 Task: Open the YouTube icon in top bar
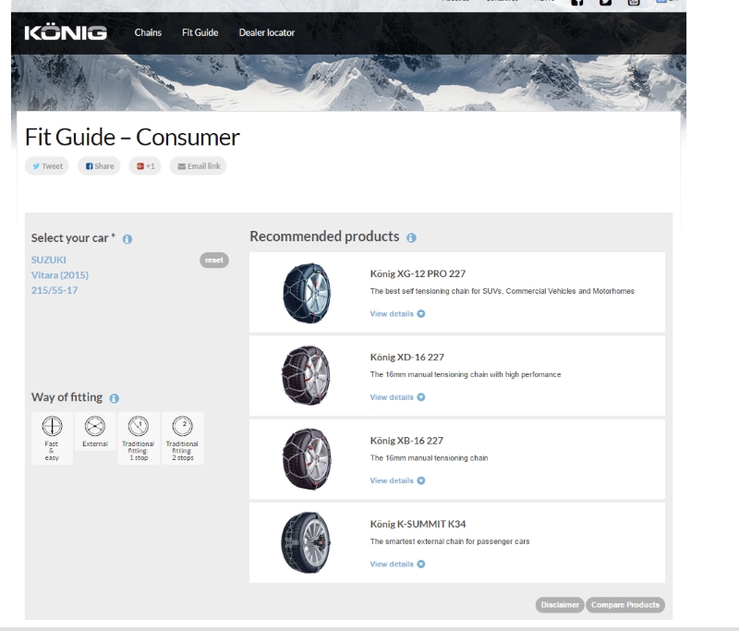[x=634, y=3]
